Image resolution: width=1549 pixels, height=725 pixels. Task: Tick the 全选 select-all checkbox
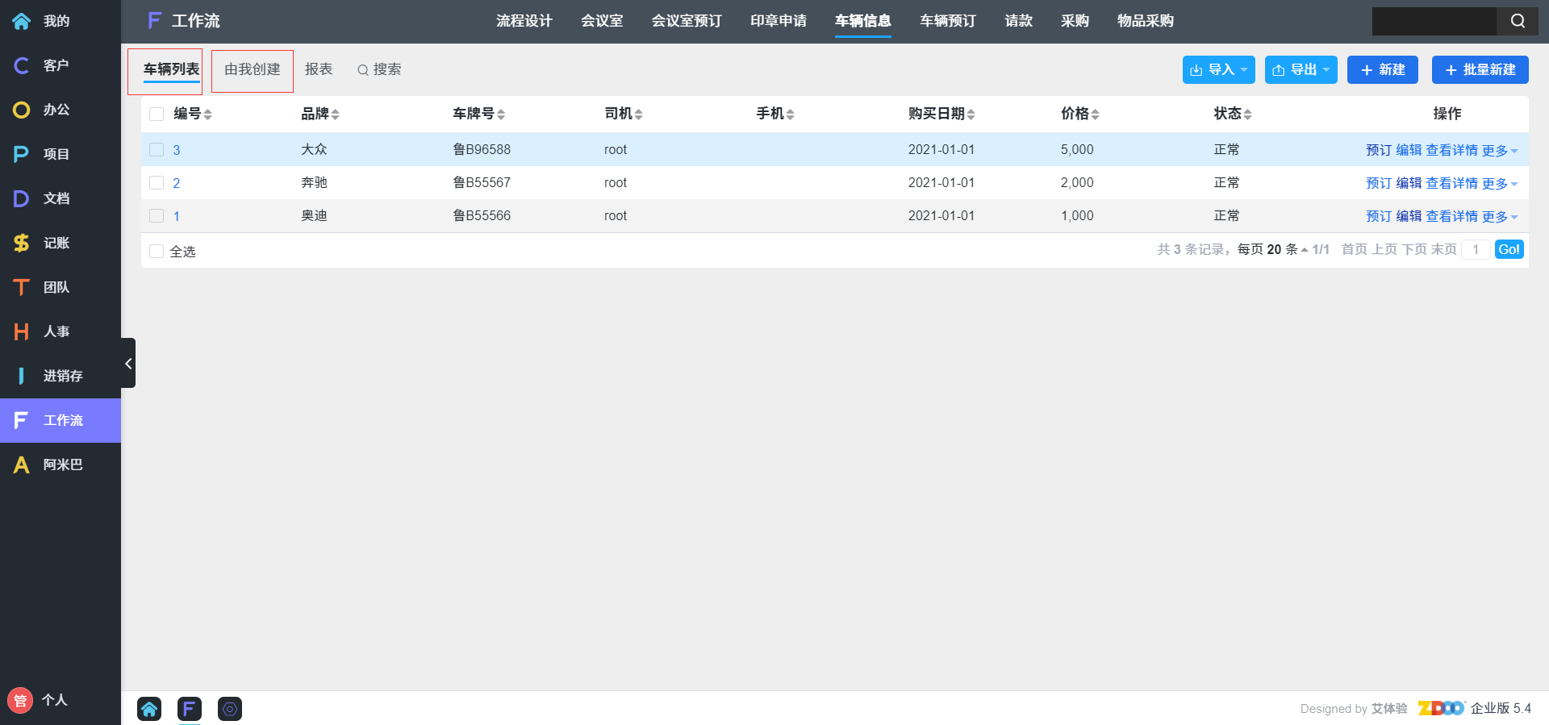(157, 252)
